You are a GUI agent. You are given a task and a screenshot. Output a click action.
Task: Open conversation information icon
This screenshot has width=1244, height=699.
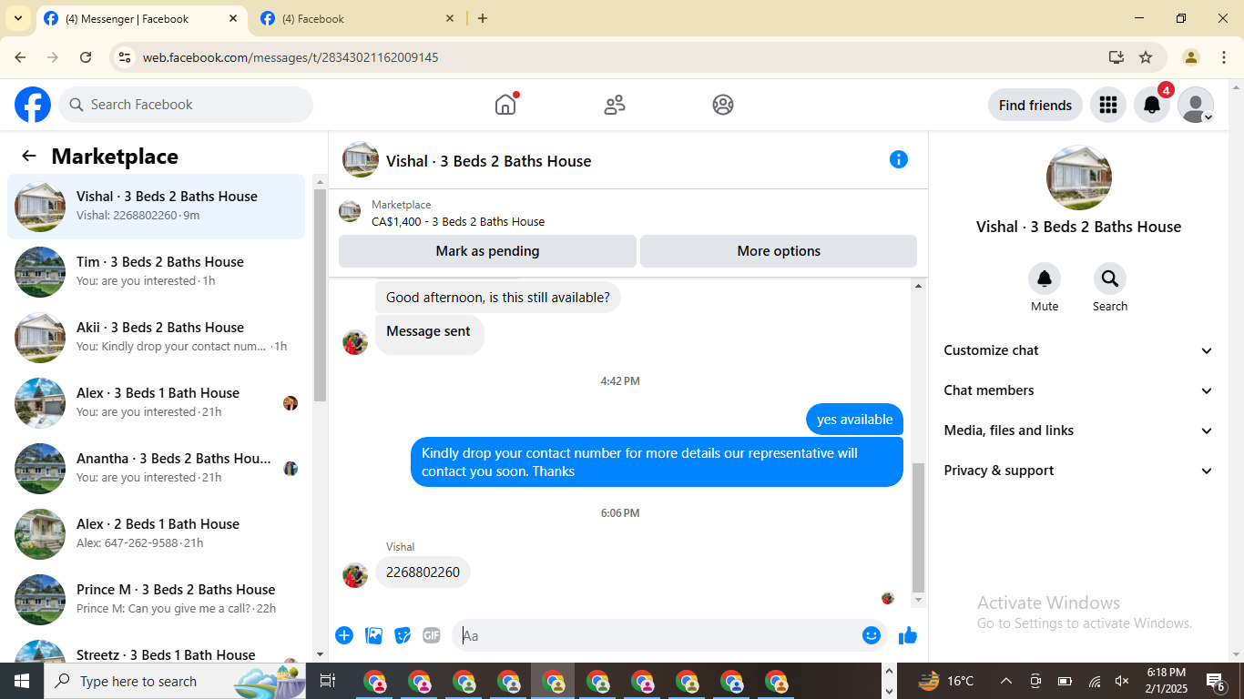(x=899, y=159)
